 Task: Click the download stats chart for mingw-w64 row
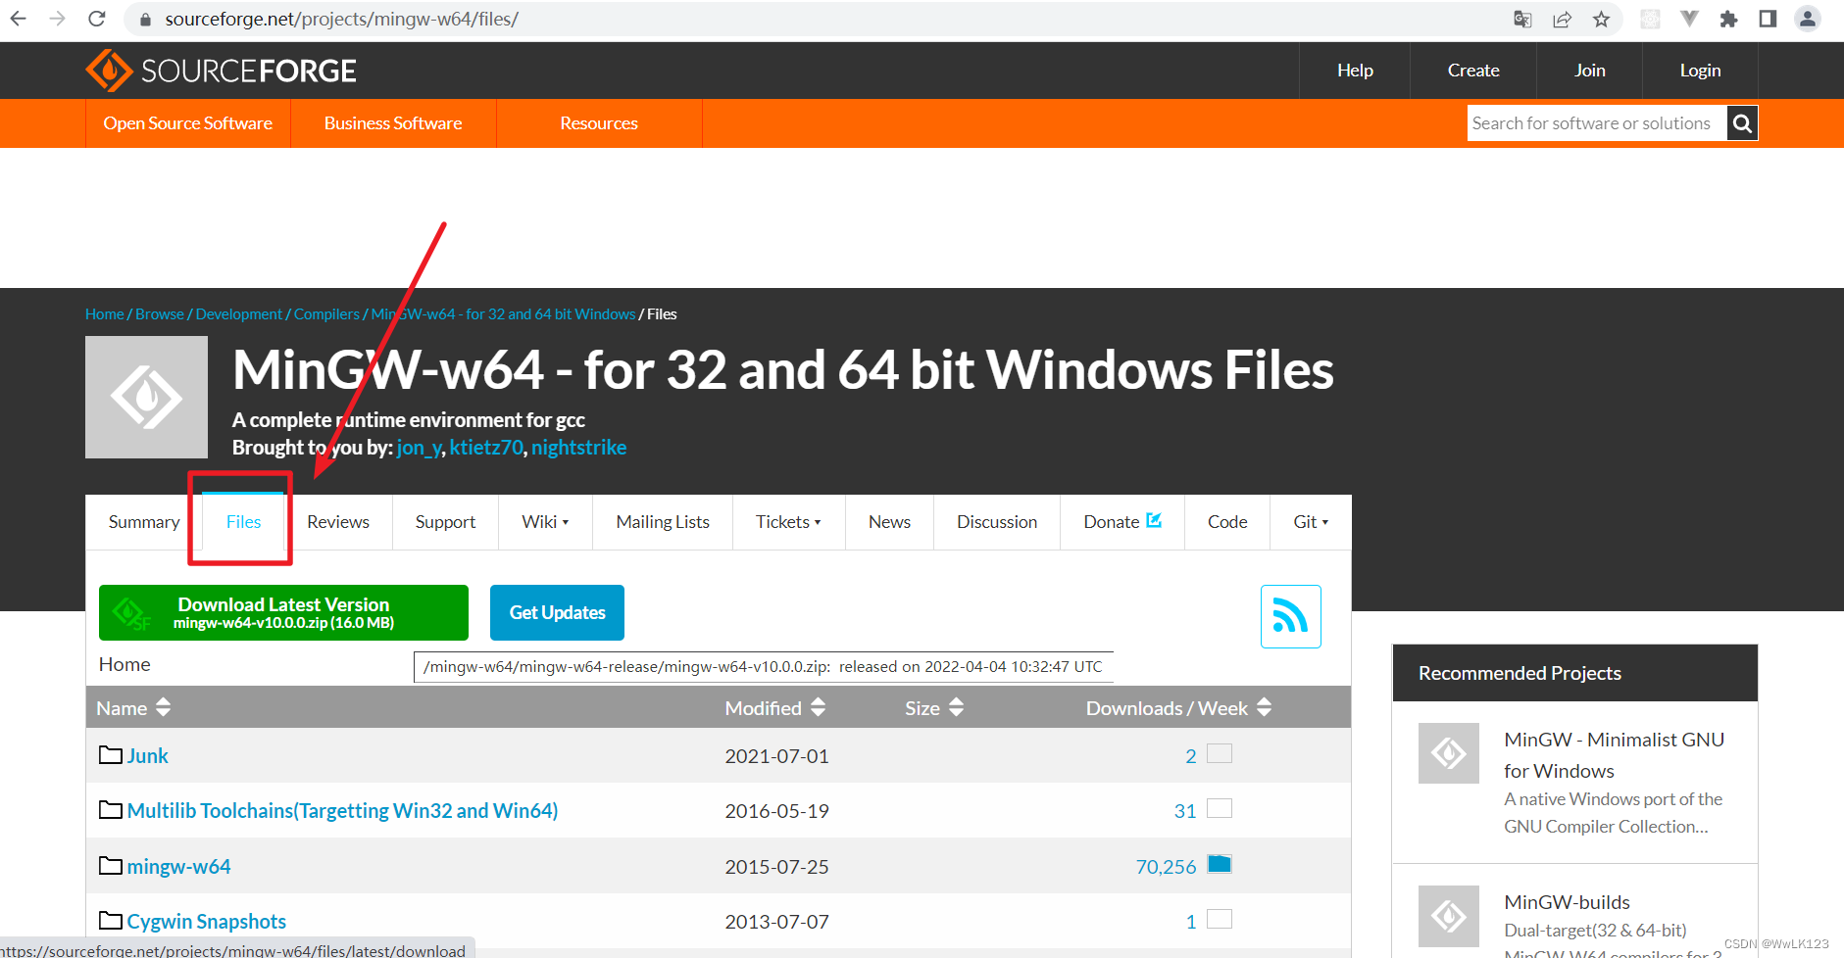(1220, 864)
